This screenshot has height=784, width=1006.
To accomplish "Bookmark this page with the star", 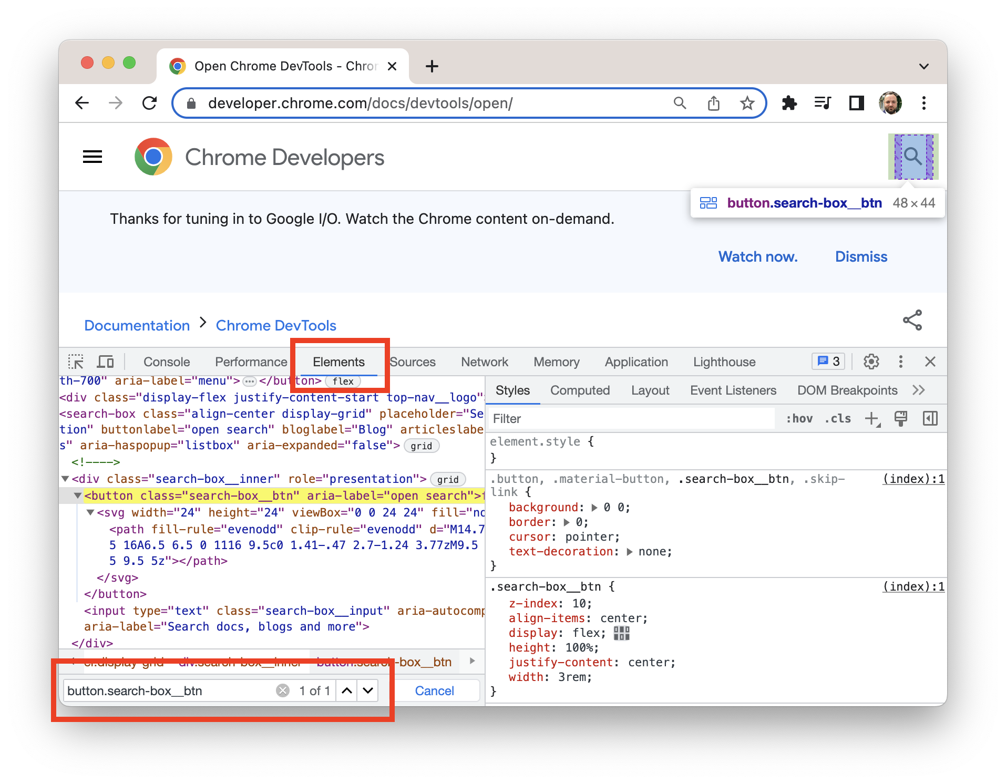I will pos(747,103).
